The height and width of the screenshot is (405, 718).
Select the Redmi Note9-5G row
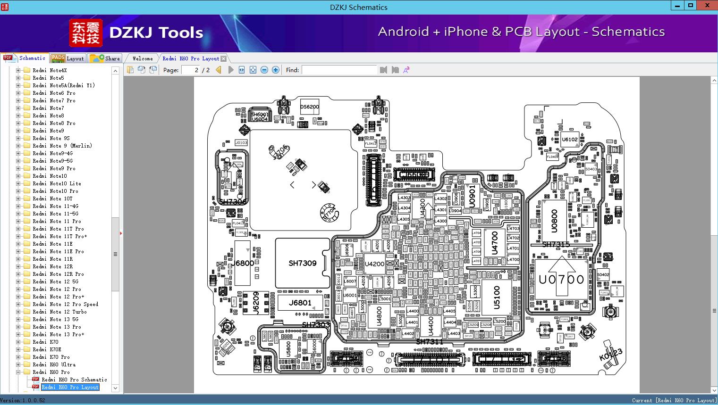pyautogui.click(x=52, y=161)
